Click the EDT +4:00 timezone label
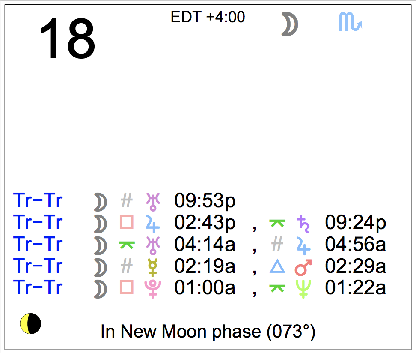 (x=208, y=17)
